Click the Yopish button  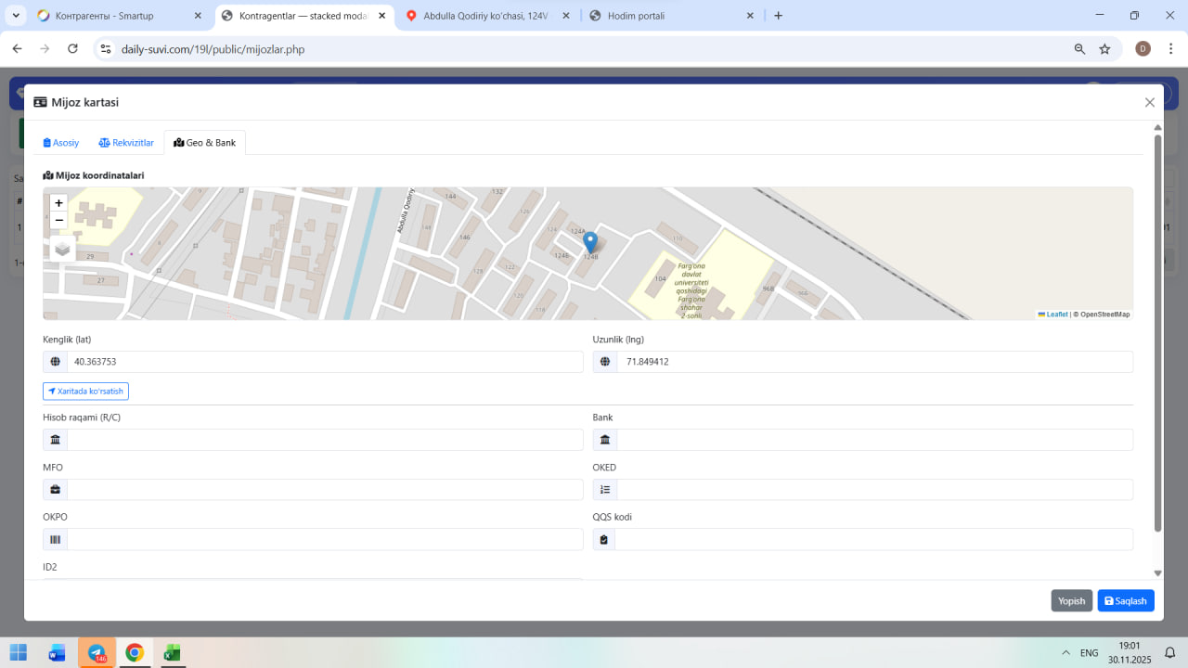1071,601
